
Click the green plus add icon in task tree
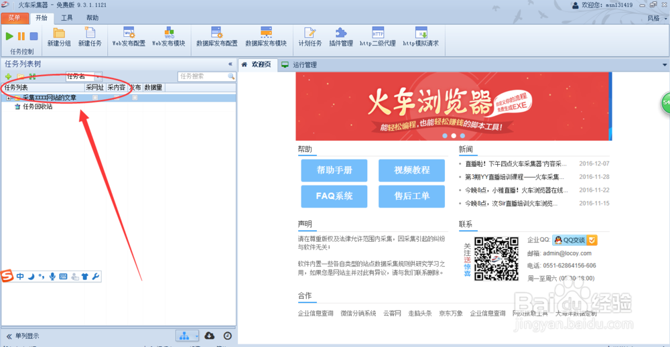(8, 76)
